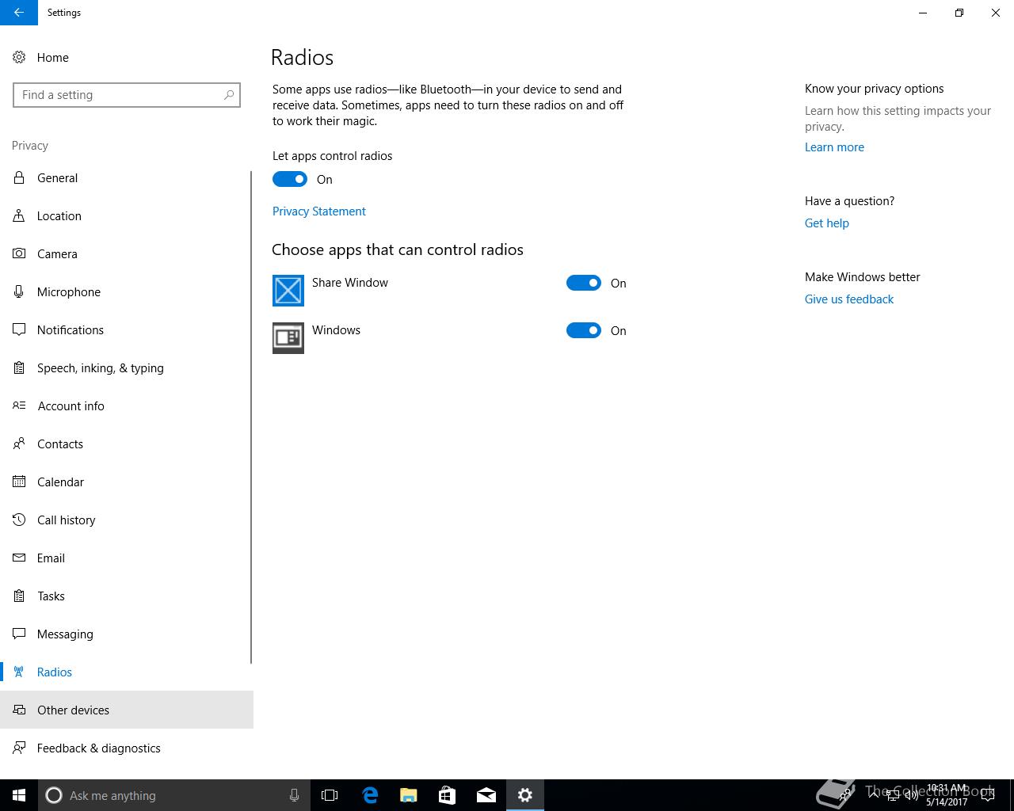
Task: Click Cortana microphone icon
Action: (x=294, y=795)
